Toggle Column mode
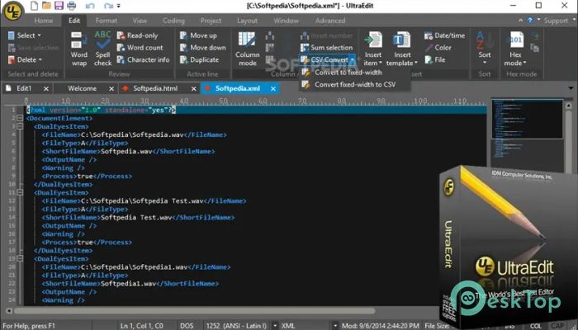Image resolution: width=578 pixels, height=330 pixels. [x=248, y=49]
